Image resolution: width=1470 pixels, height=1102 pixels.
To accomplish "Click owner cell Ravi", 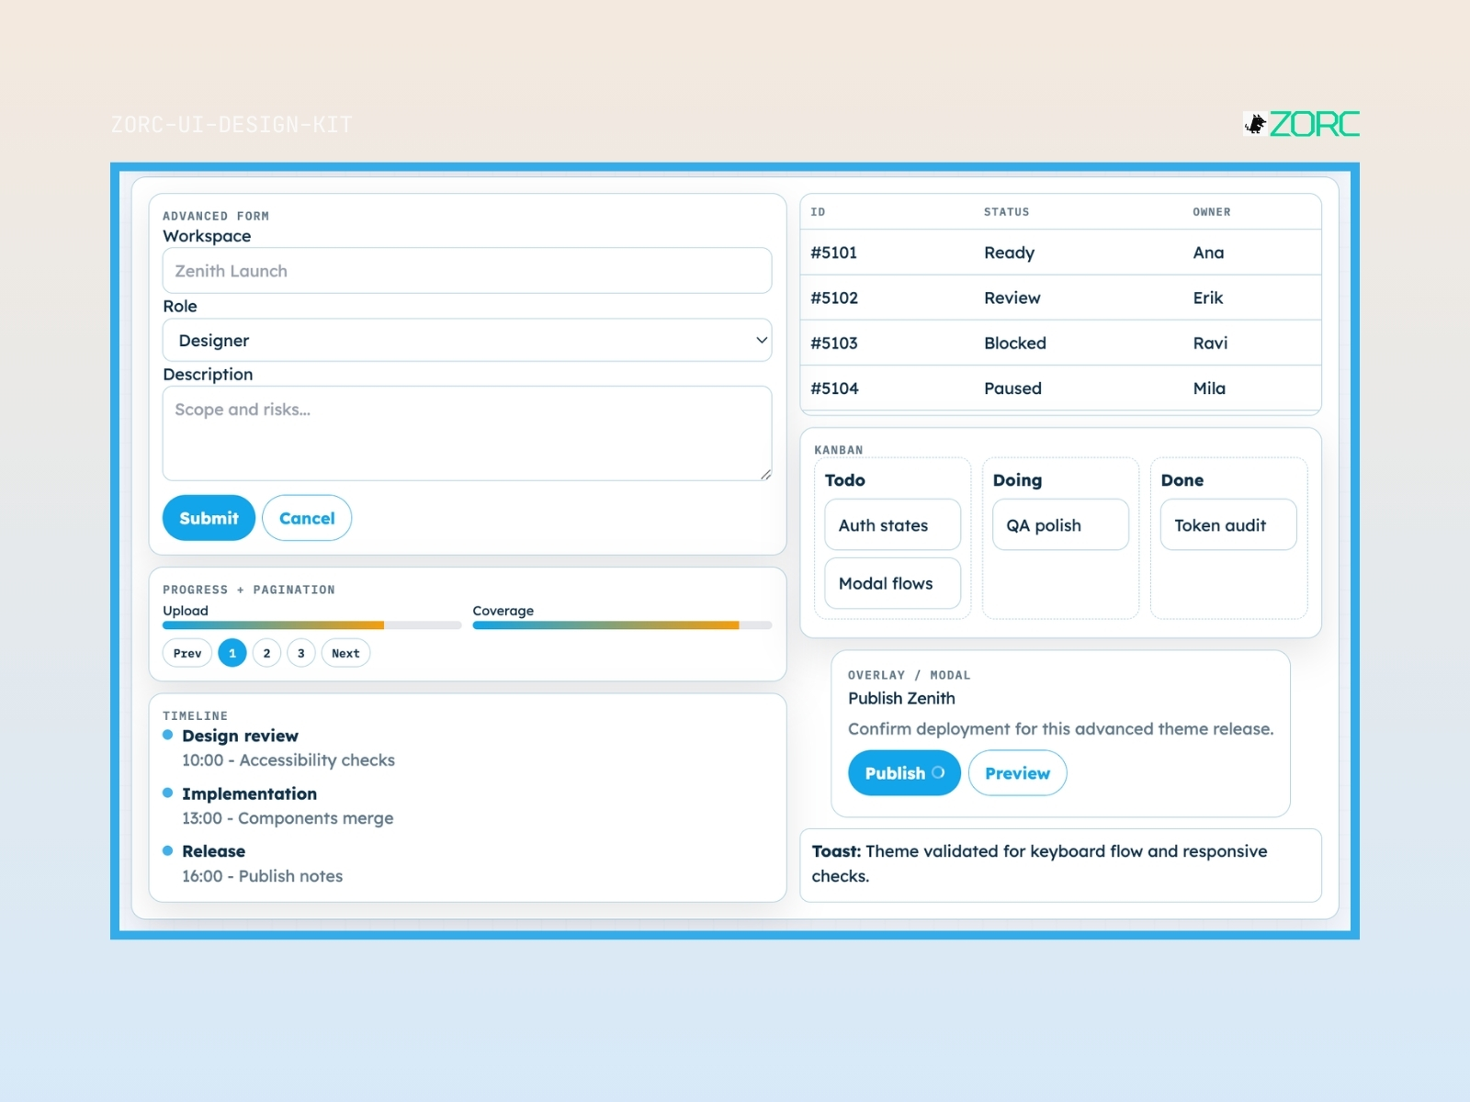I will 1210,343.
